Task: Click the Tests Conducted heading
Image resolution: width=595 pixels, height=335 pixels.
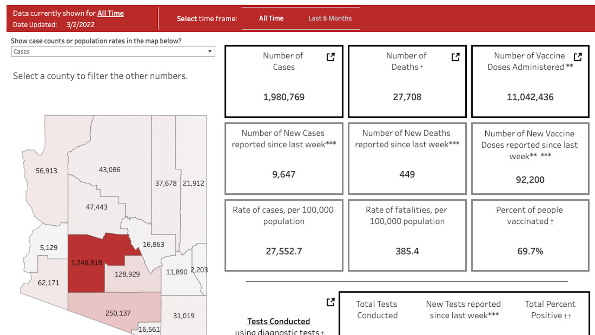Action: pyautogui.click(x=279, y=321)
